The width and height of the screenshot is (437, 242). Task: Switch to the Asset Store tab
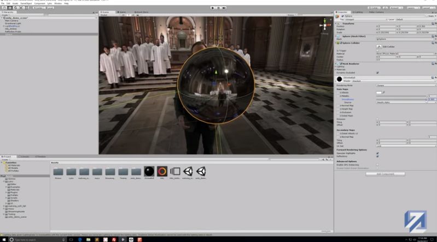[142, 12]
